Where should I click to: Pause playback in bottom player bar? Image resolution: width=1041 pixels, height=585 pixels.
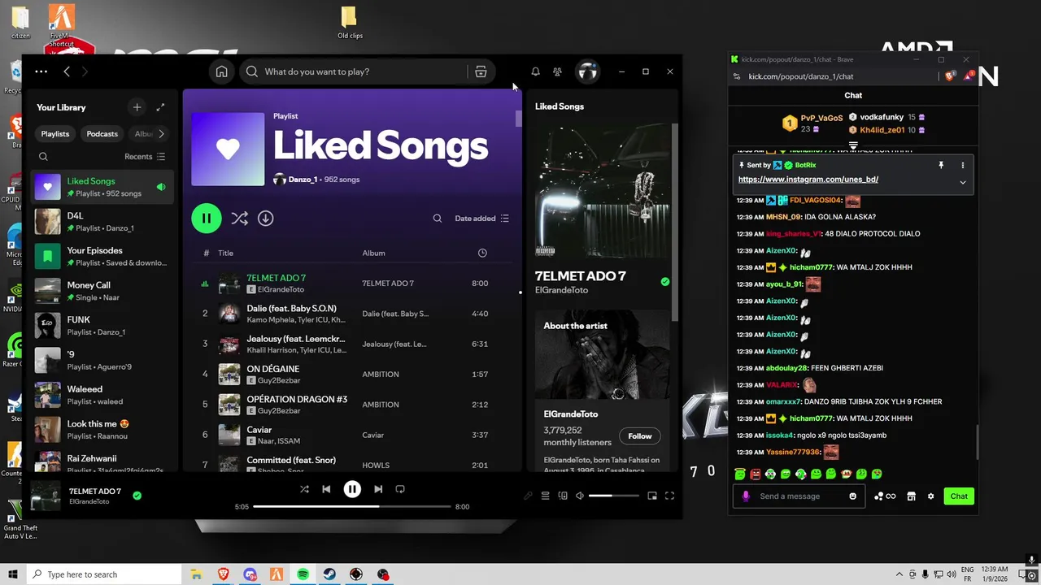point(352,489)
